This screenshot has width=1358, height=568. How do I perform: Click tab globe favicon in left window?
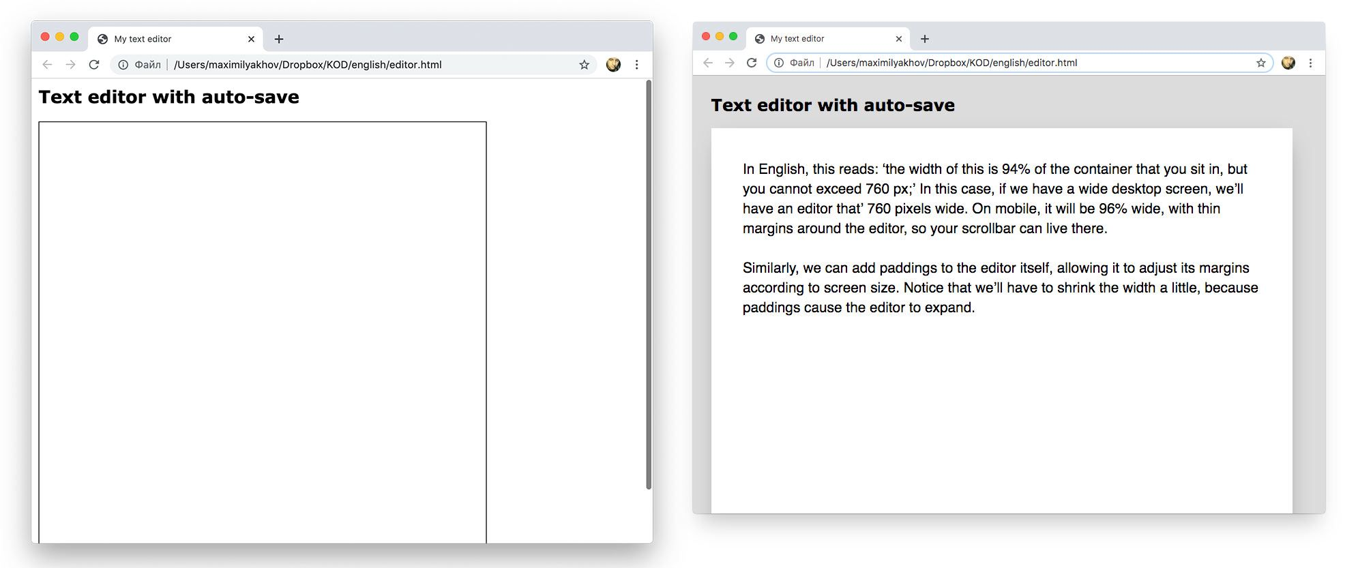click(x=102, y=39)
